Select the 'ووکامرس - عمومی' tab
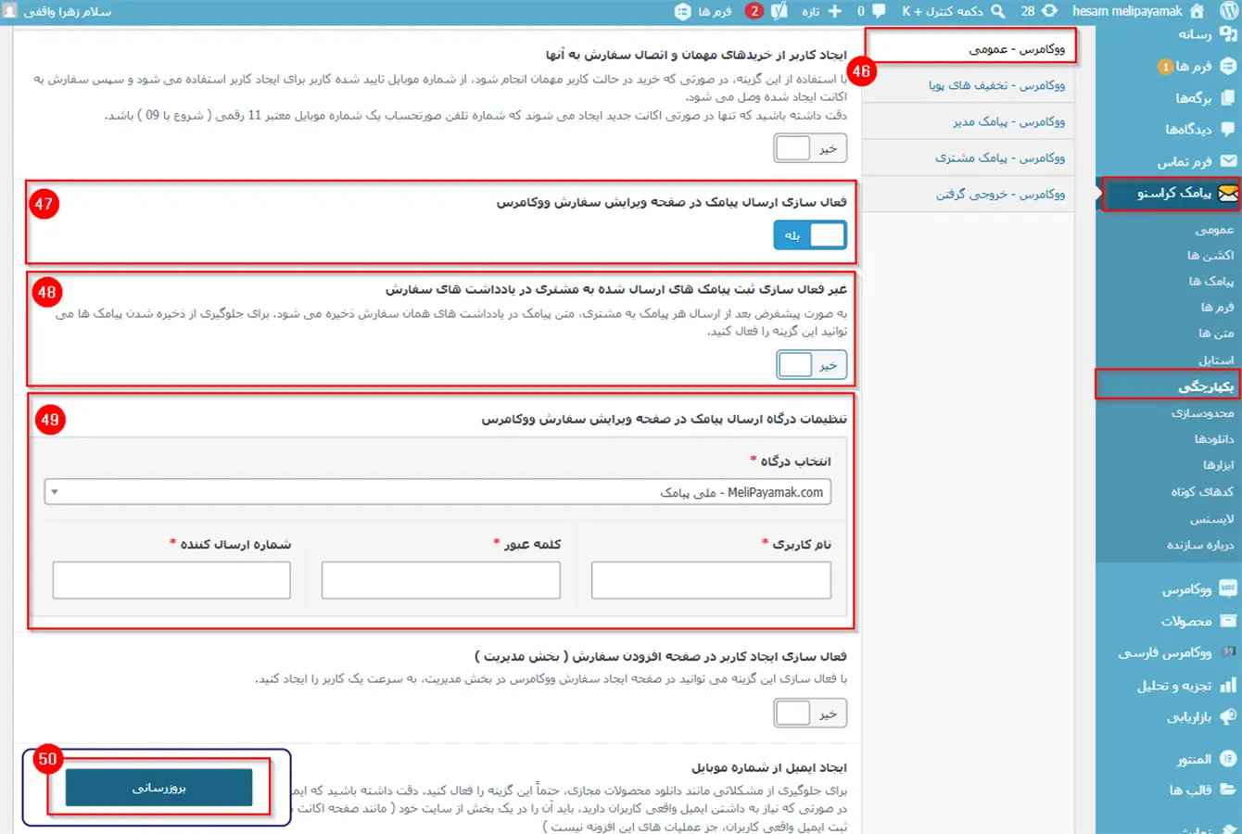 pos(970,48)
